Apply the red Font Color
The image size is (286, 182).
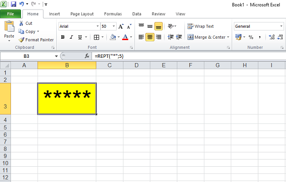125,37
